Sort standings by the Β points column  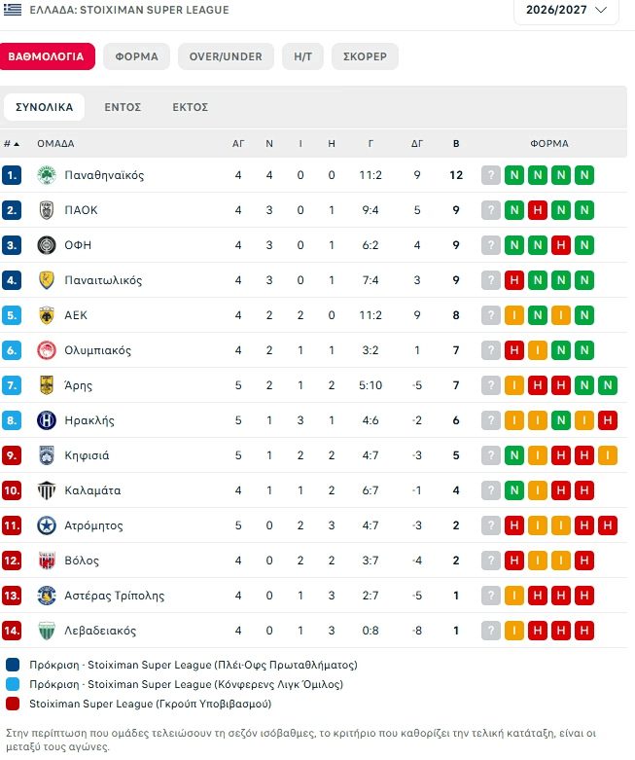[x=456, y=143]
